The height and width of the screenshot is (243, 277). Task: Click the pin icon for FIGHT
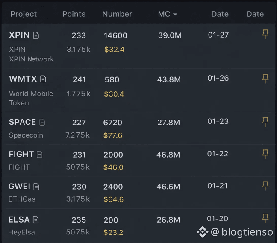point(265,154)
